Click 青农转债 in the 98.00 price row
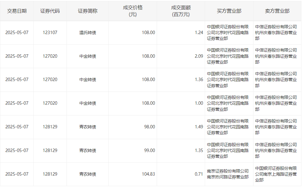Image resolution: width=303 pixels, height=187 pixels. [x=87, y=127]
